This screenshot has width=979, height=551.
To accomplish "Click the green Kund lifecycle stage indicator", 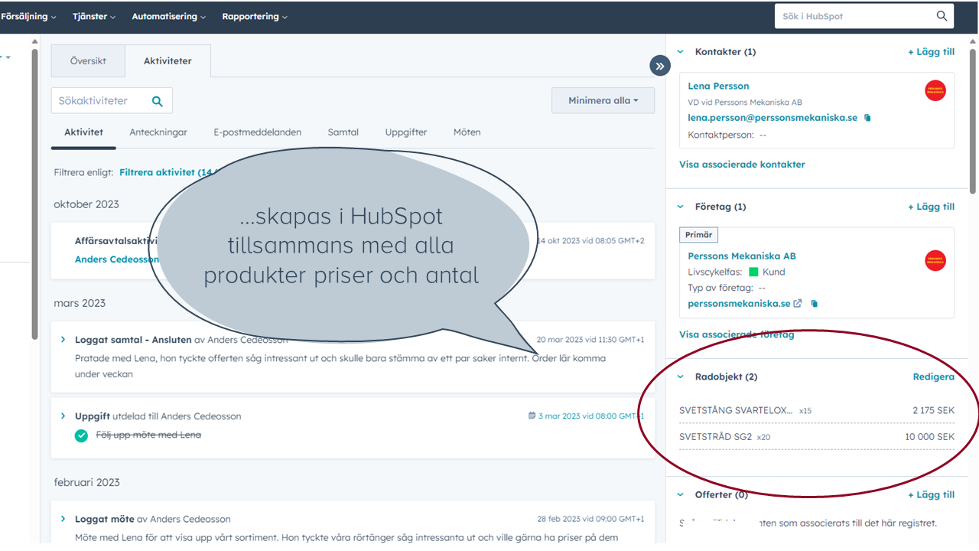I will [753, 272].
